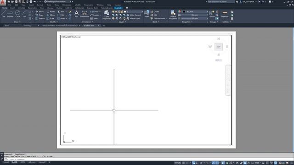
Task: Click the Group tool
Action: point(212,14)
